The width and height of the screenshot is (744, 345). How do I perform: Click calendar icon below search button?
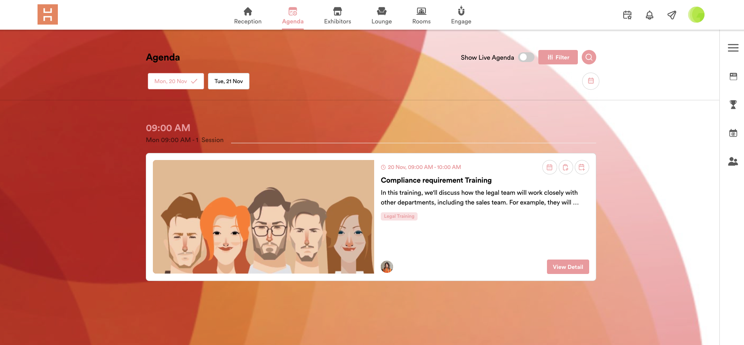pos(591,81)
